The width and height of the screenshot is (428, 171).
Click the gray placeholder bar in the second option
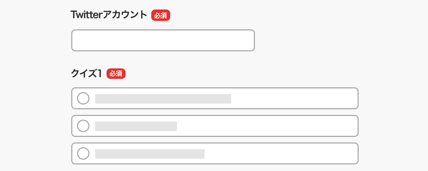coord(136,126)
